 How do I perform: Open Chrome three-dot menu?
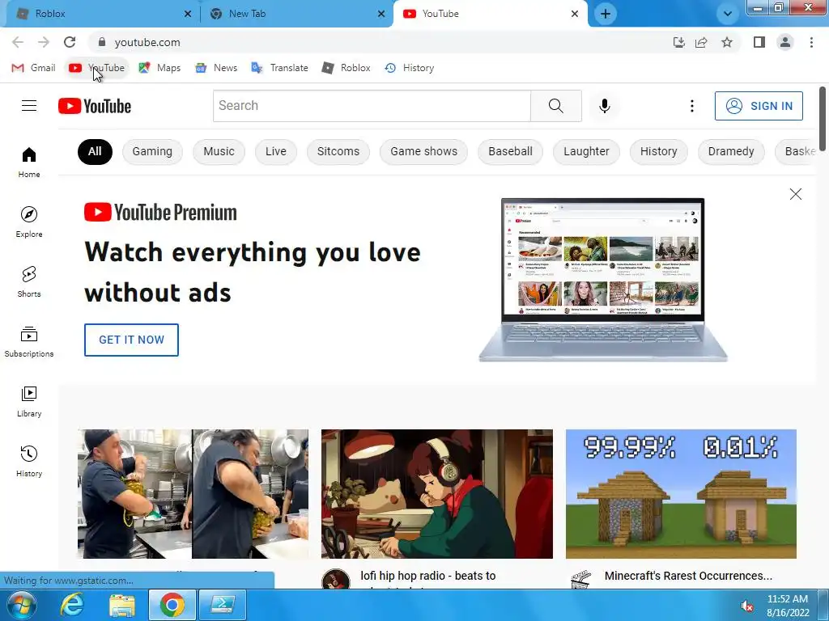[x=811, y=42]
